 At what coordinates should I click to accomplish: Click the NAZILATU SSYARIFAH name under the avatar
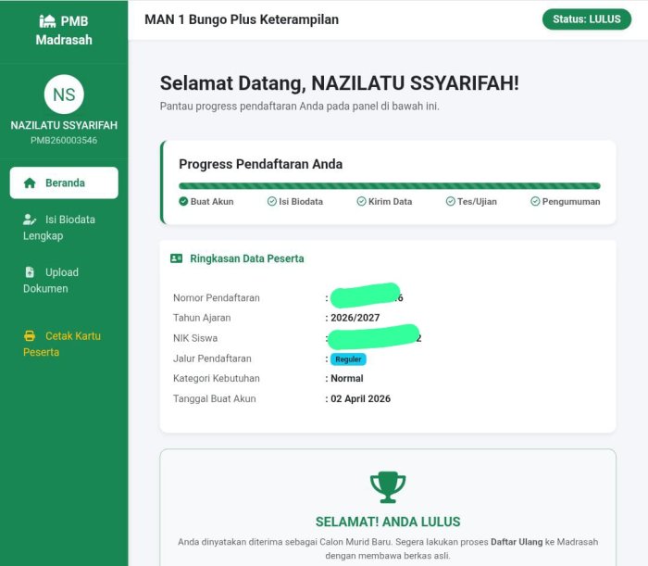[64, 125]
